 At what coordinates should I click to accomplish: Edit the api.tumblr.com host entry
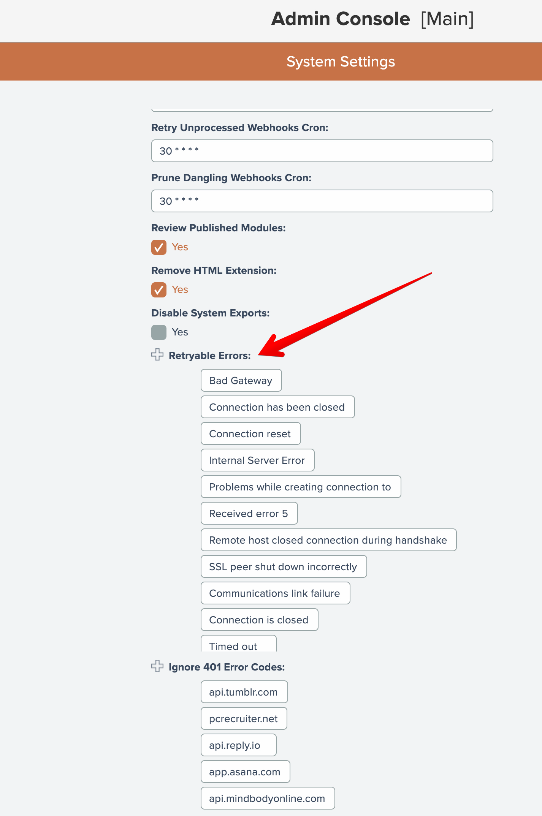click(x=244, y=692)
